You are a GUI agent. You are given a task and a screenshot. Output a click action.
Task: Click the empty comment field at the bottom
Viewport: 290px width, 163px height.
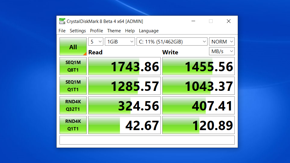[147, 140]
